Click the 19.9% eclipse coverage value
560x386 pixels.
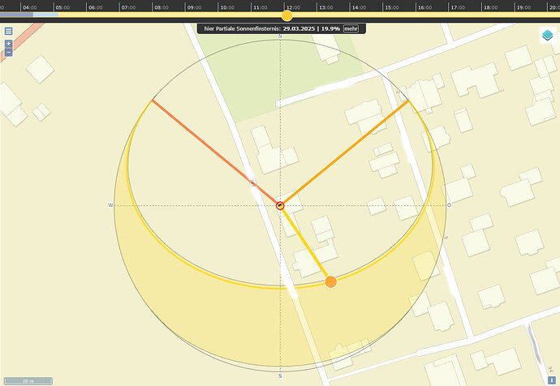[330, 28]
